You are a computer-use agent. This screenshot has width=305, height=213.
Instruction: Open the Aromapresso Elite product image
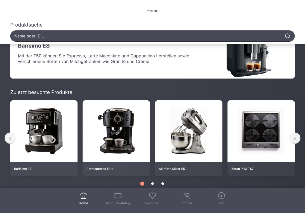(116, 131)
